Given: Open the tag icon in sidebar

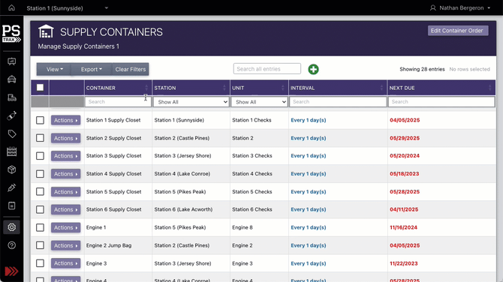Looking at the screenshot, I should (x=11, y=133).
